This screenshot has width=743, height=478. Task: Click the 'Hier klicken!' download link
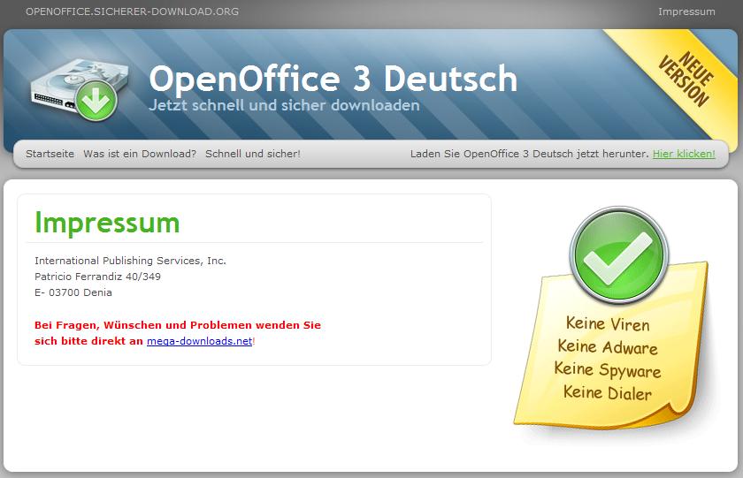pyautogui.click(x=684, y=154)
